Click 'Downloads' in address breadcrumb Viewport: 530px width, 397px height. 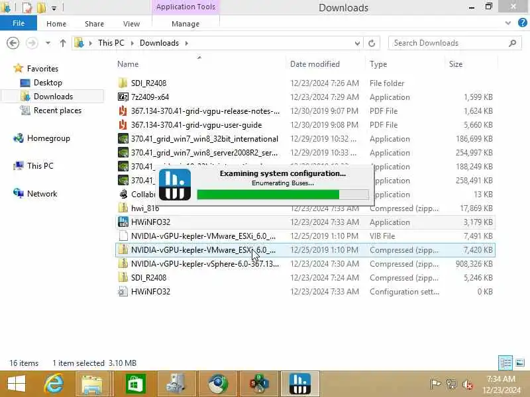[x=159, y=43]
